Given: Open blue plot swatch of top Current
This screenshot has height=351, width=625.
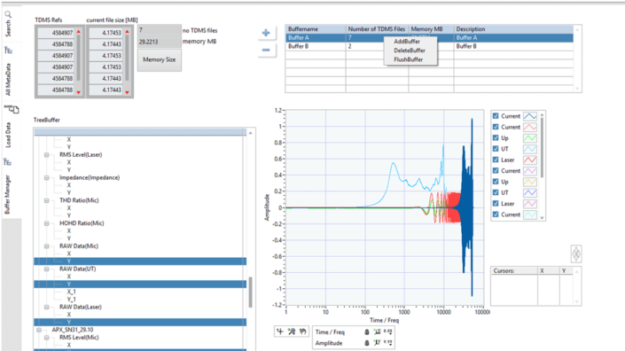Looking at the screenshot, I should 530,116.
